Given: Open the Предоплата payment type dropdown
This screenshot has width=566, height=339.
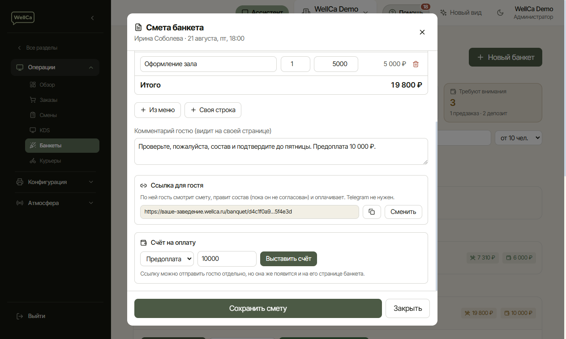Looking at the screenshot, I should (x=167, y=259).
